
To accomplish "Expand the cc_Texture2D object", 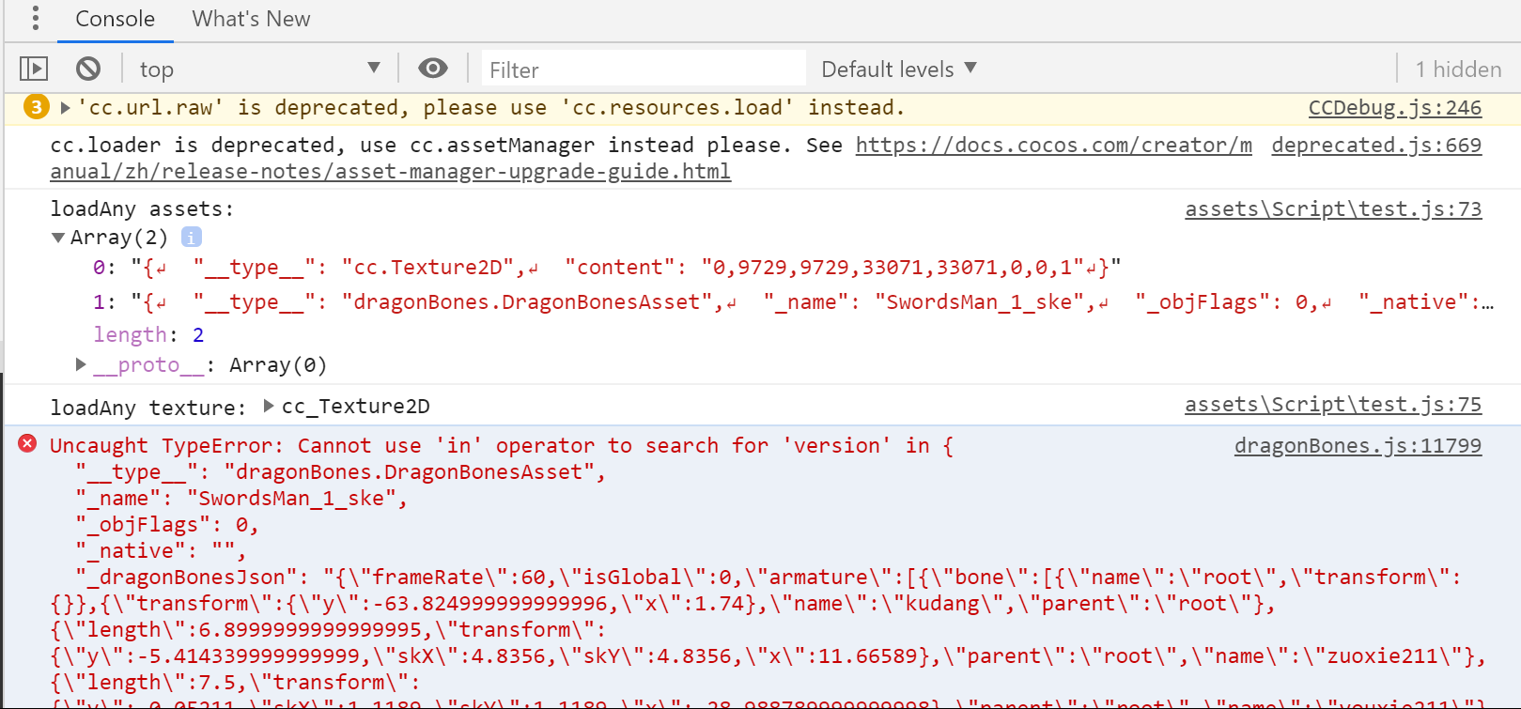I will click(x=269, y=406).
